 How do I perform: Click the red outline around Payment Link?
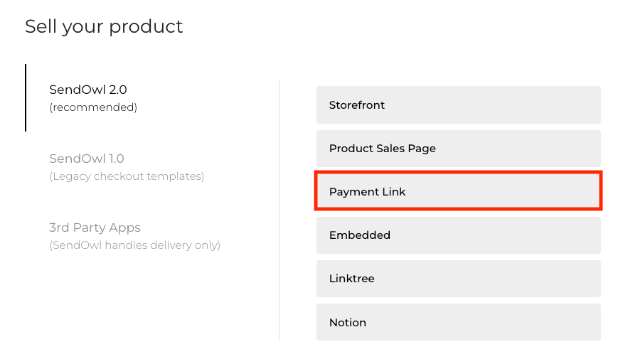pos(458,173)
